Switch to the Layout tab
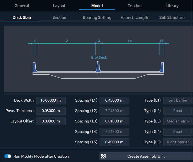 59,6
